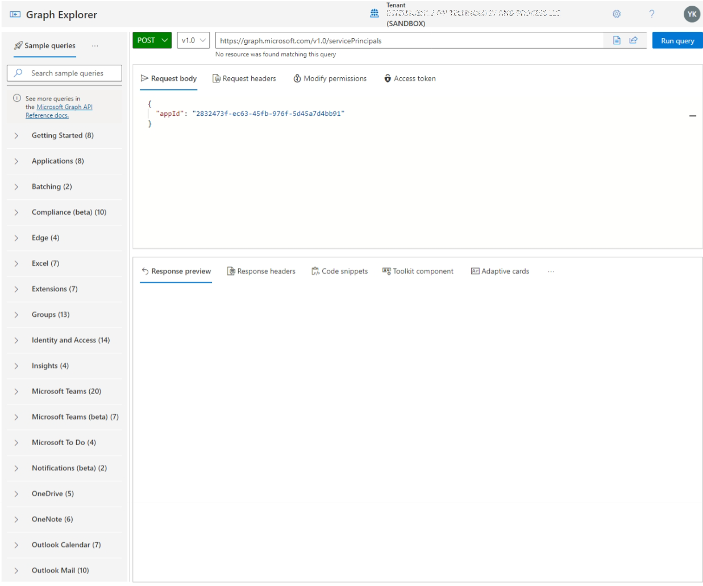Switch to the Request headers tab

[244, 79]
